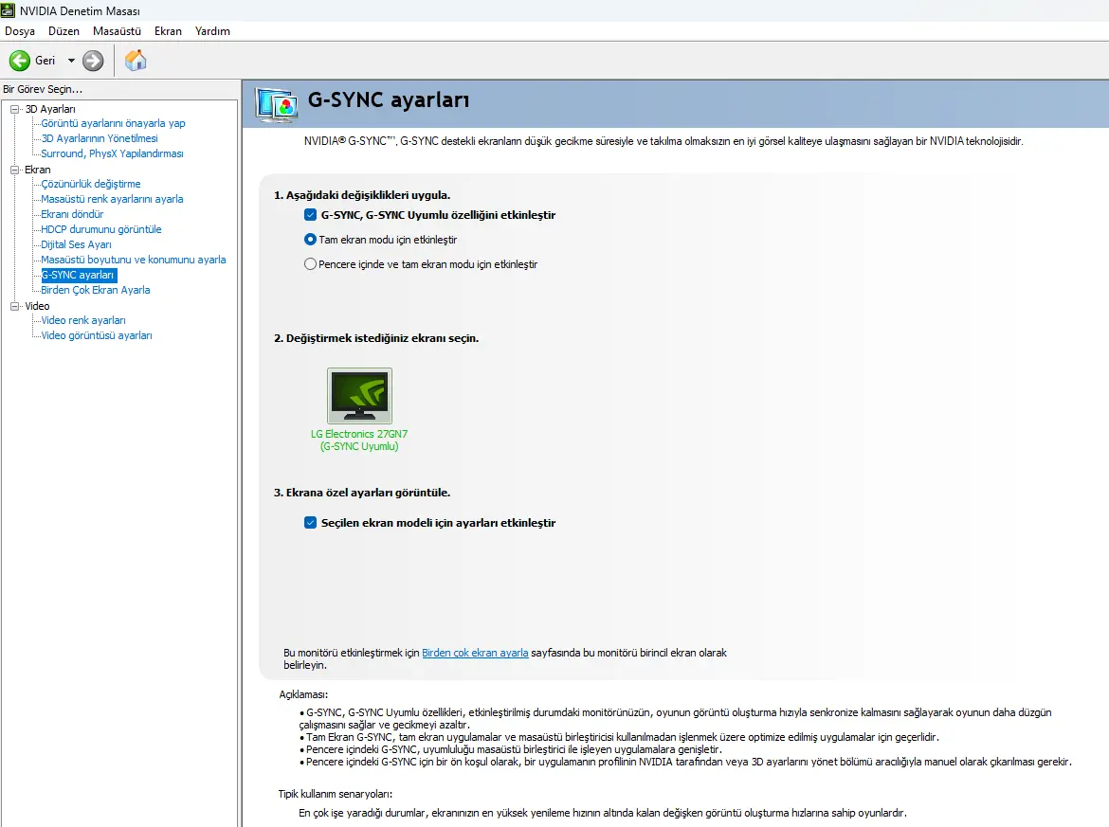The image size is (1109, 827).
Task: Follow the Birden çok ekran ayarla link
Action: [x=475, y=653]
